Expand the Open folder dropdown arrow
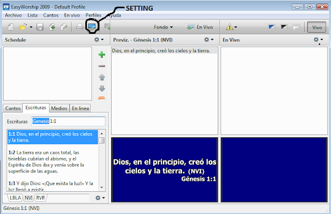Viewport: 331px width, 214px height. point(31,27)
